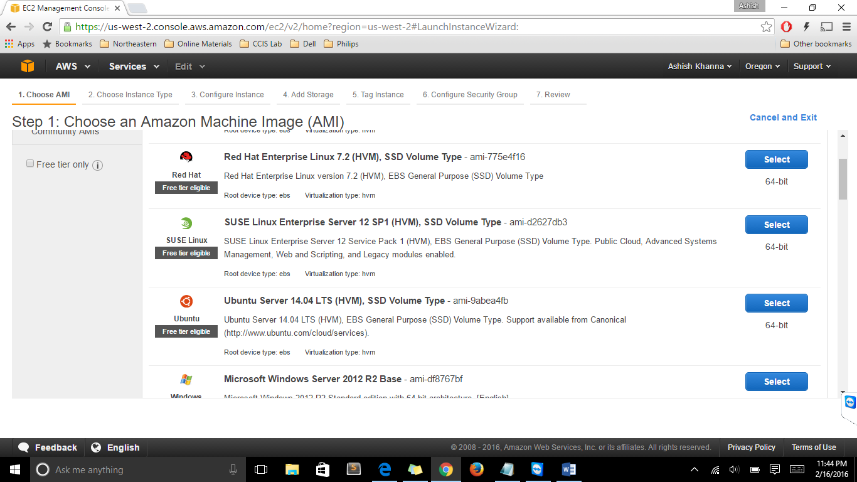Go to the Configure Instance step
Image resolution: width=857 pixels, height=482 pixels.
[x=227, y=95]
